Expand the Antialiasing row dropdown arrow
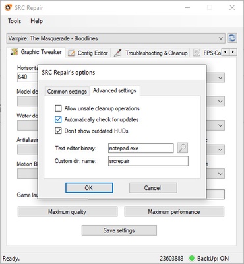 [220, 150]
